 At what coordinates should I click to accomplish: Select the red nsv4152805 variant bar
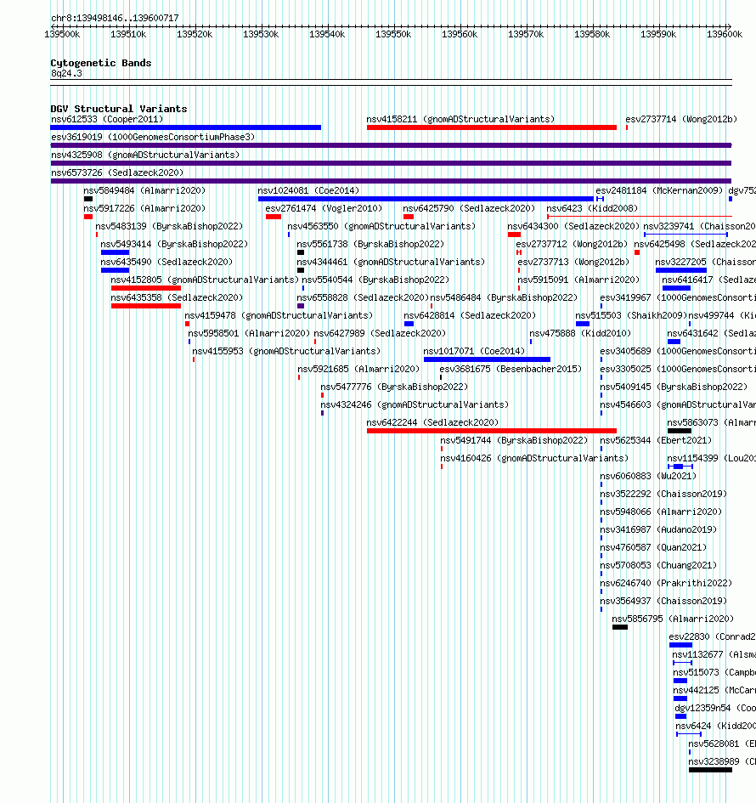tap(146, 288)
